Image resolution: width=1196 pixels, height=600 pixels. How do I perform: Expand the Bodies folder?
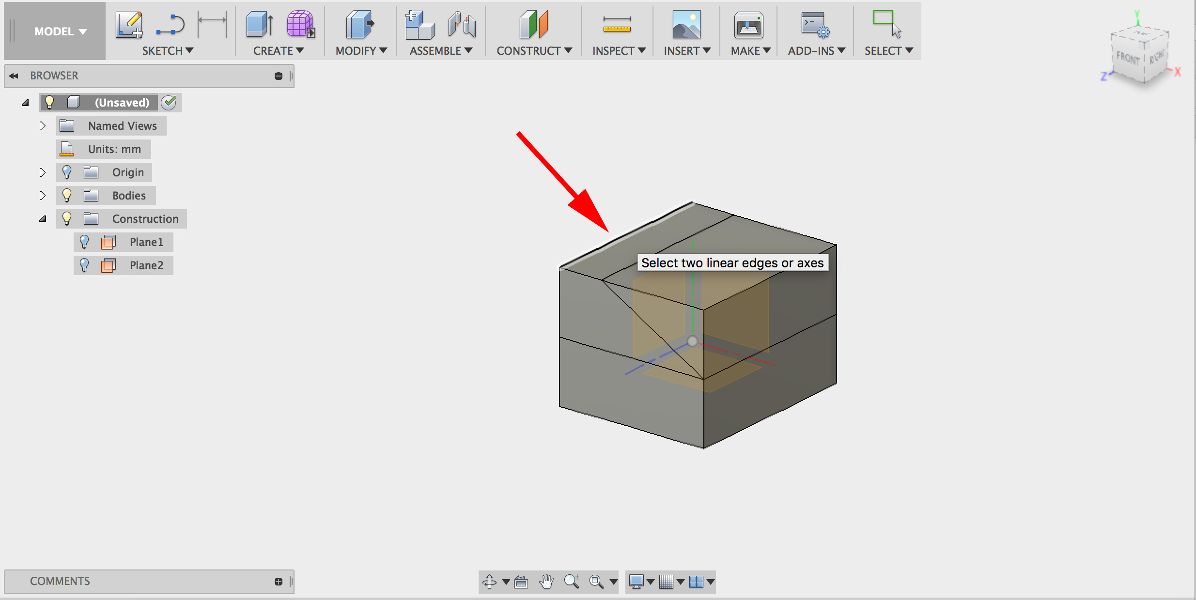[42, 196]
